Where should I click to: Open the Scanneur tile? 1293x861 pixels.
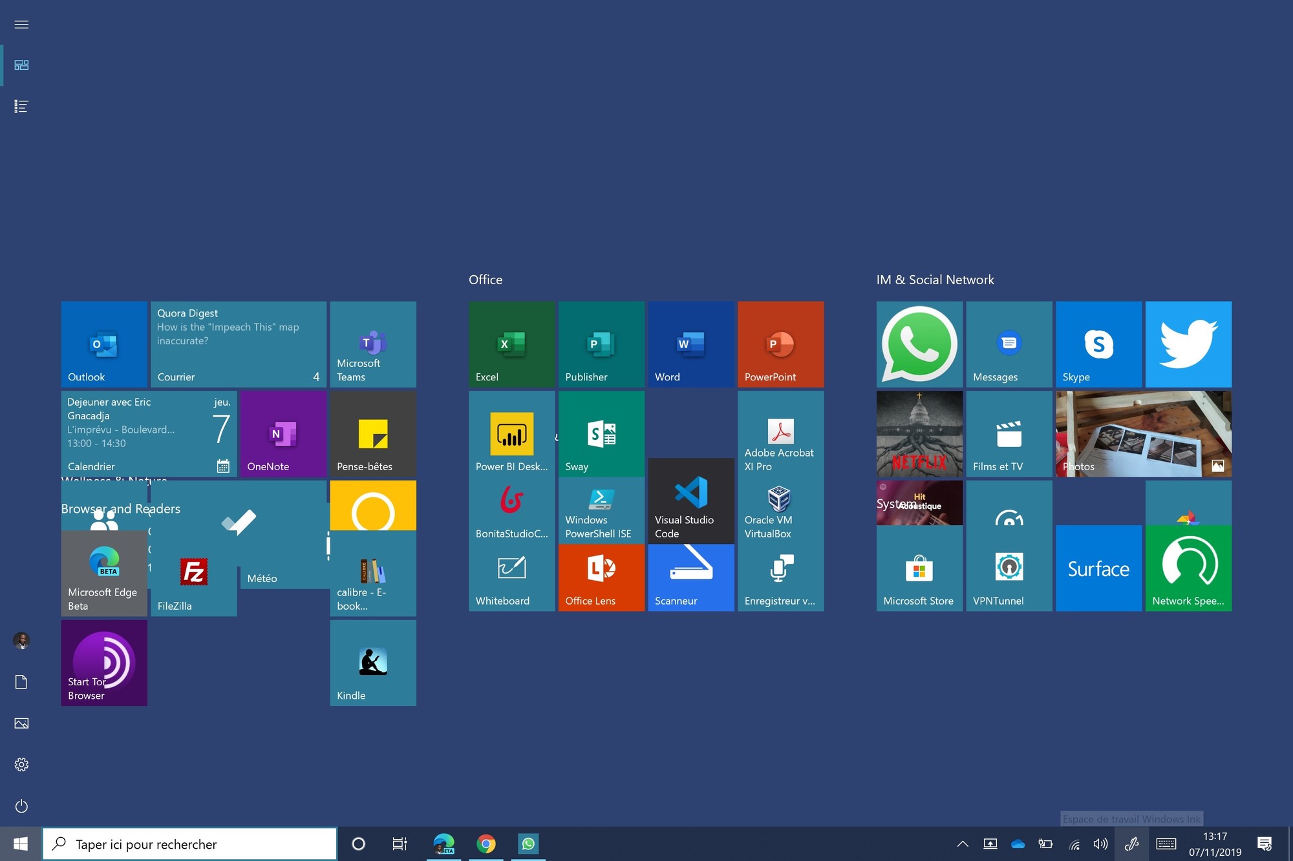[x=691, y=578]
